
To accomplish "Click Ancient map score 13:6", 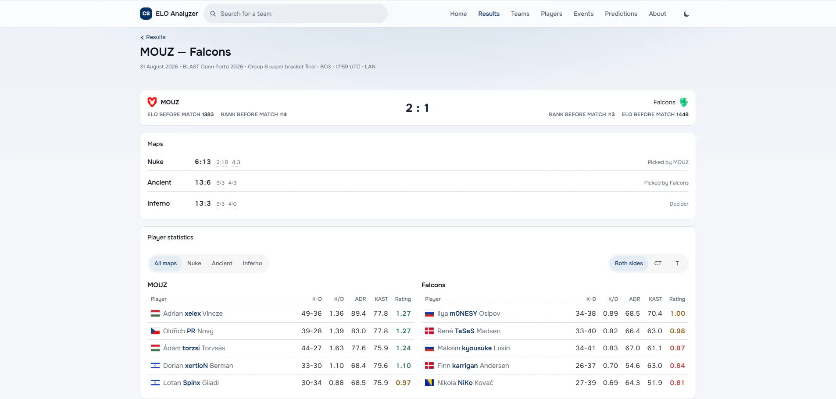I will [203, 182].
